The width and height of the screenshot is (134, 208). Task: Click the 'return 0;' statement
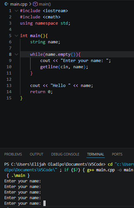[41, 92]
